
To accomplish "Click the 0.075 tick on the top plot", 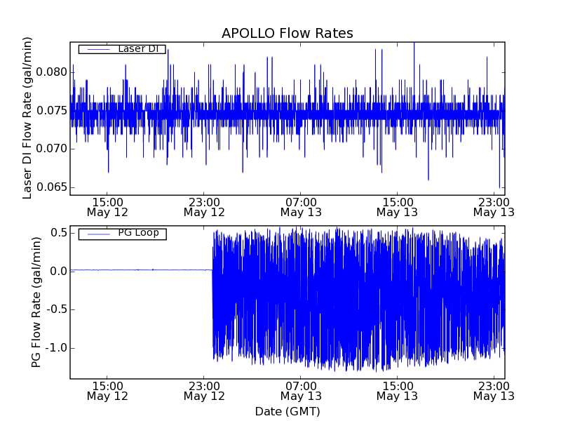I will click(x=51, y=111).
